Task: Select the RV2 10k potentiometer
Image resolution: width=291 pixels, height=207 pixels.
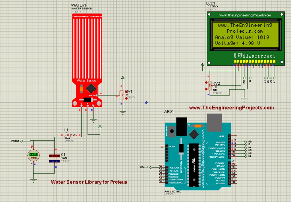Action: pos(210,86)
